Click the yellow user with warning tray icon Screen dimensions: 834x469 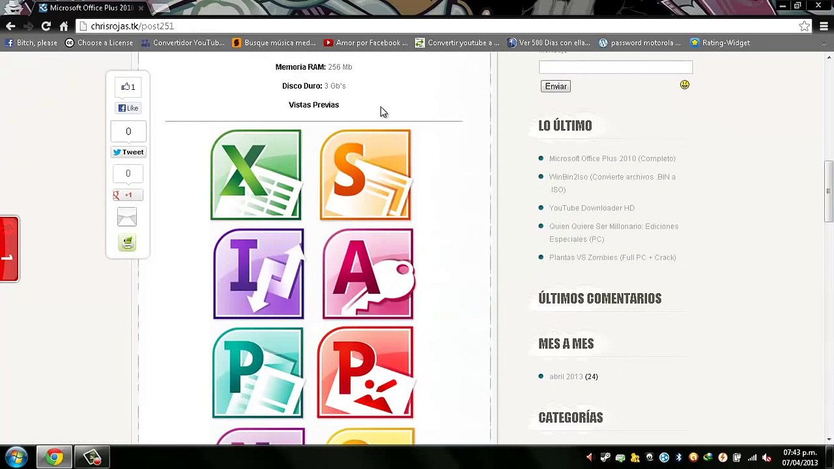pos(635,457)
